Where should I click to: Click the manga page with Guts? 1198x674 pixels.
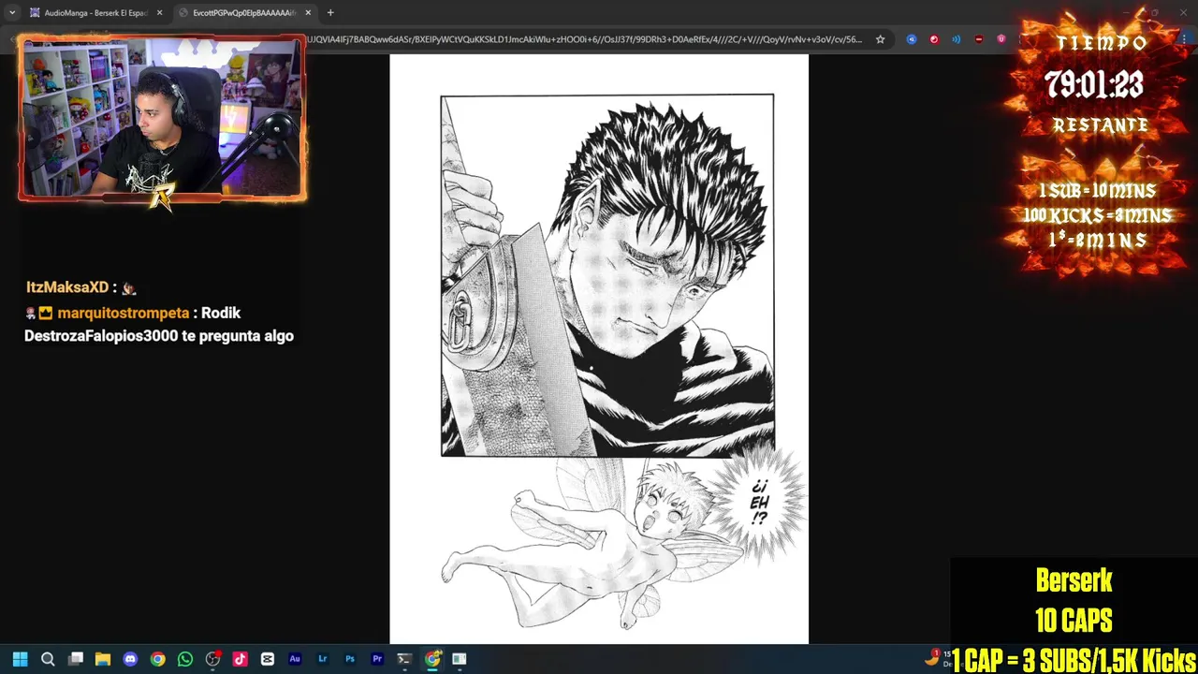coord(599,348)
